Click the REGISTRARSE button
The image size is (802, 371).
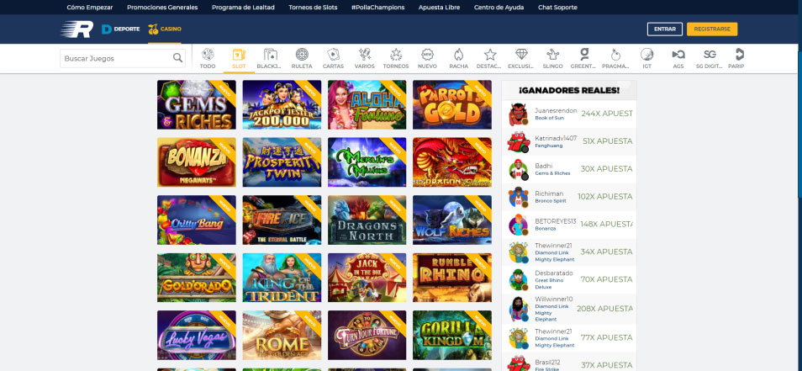pyautogui.click(x=712, y=29)
